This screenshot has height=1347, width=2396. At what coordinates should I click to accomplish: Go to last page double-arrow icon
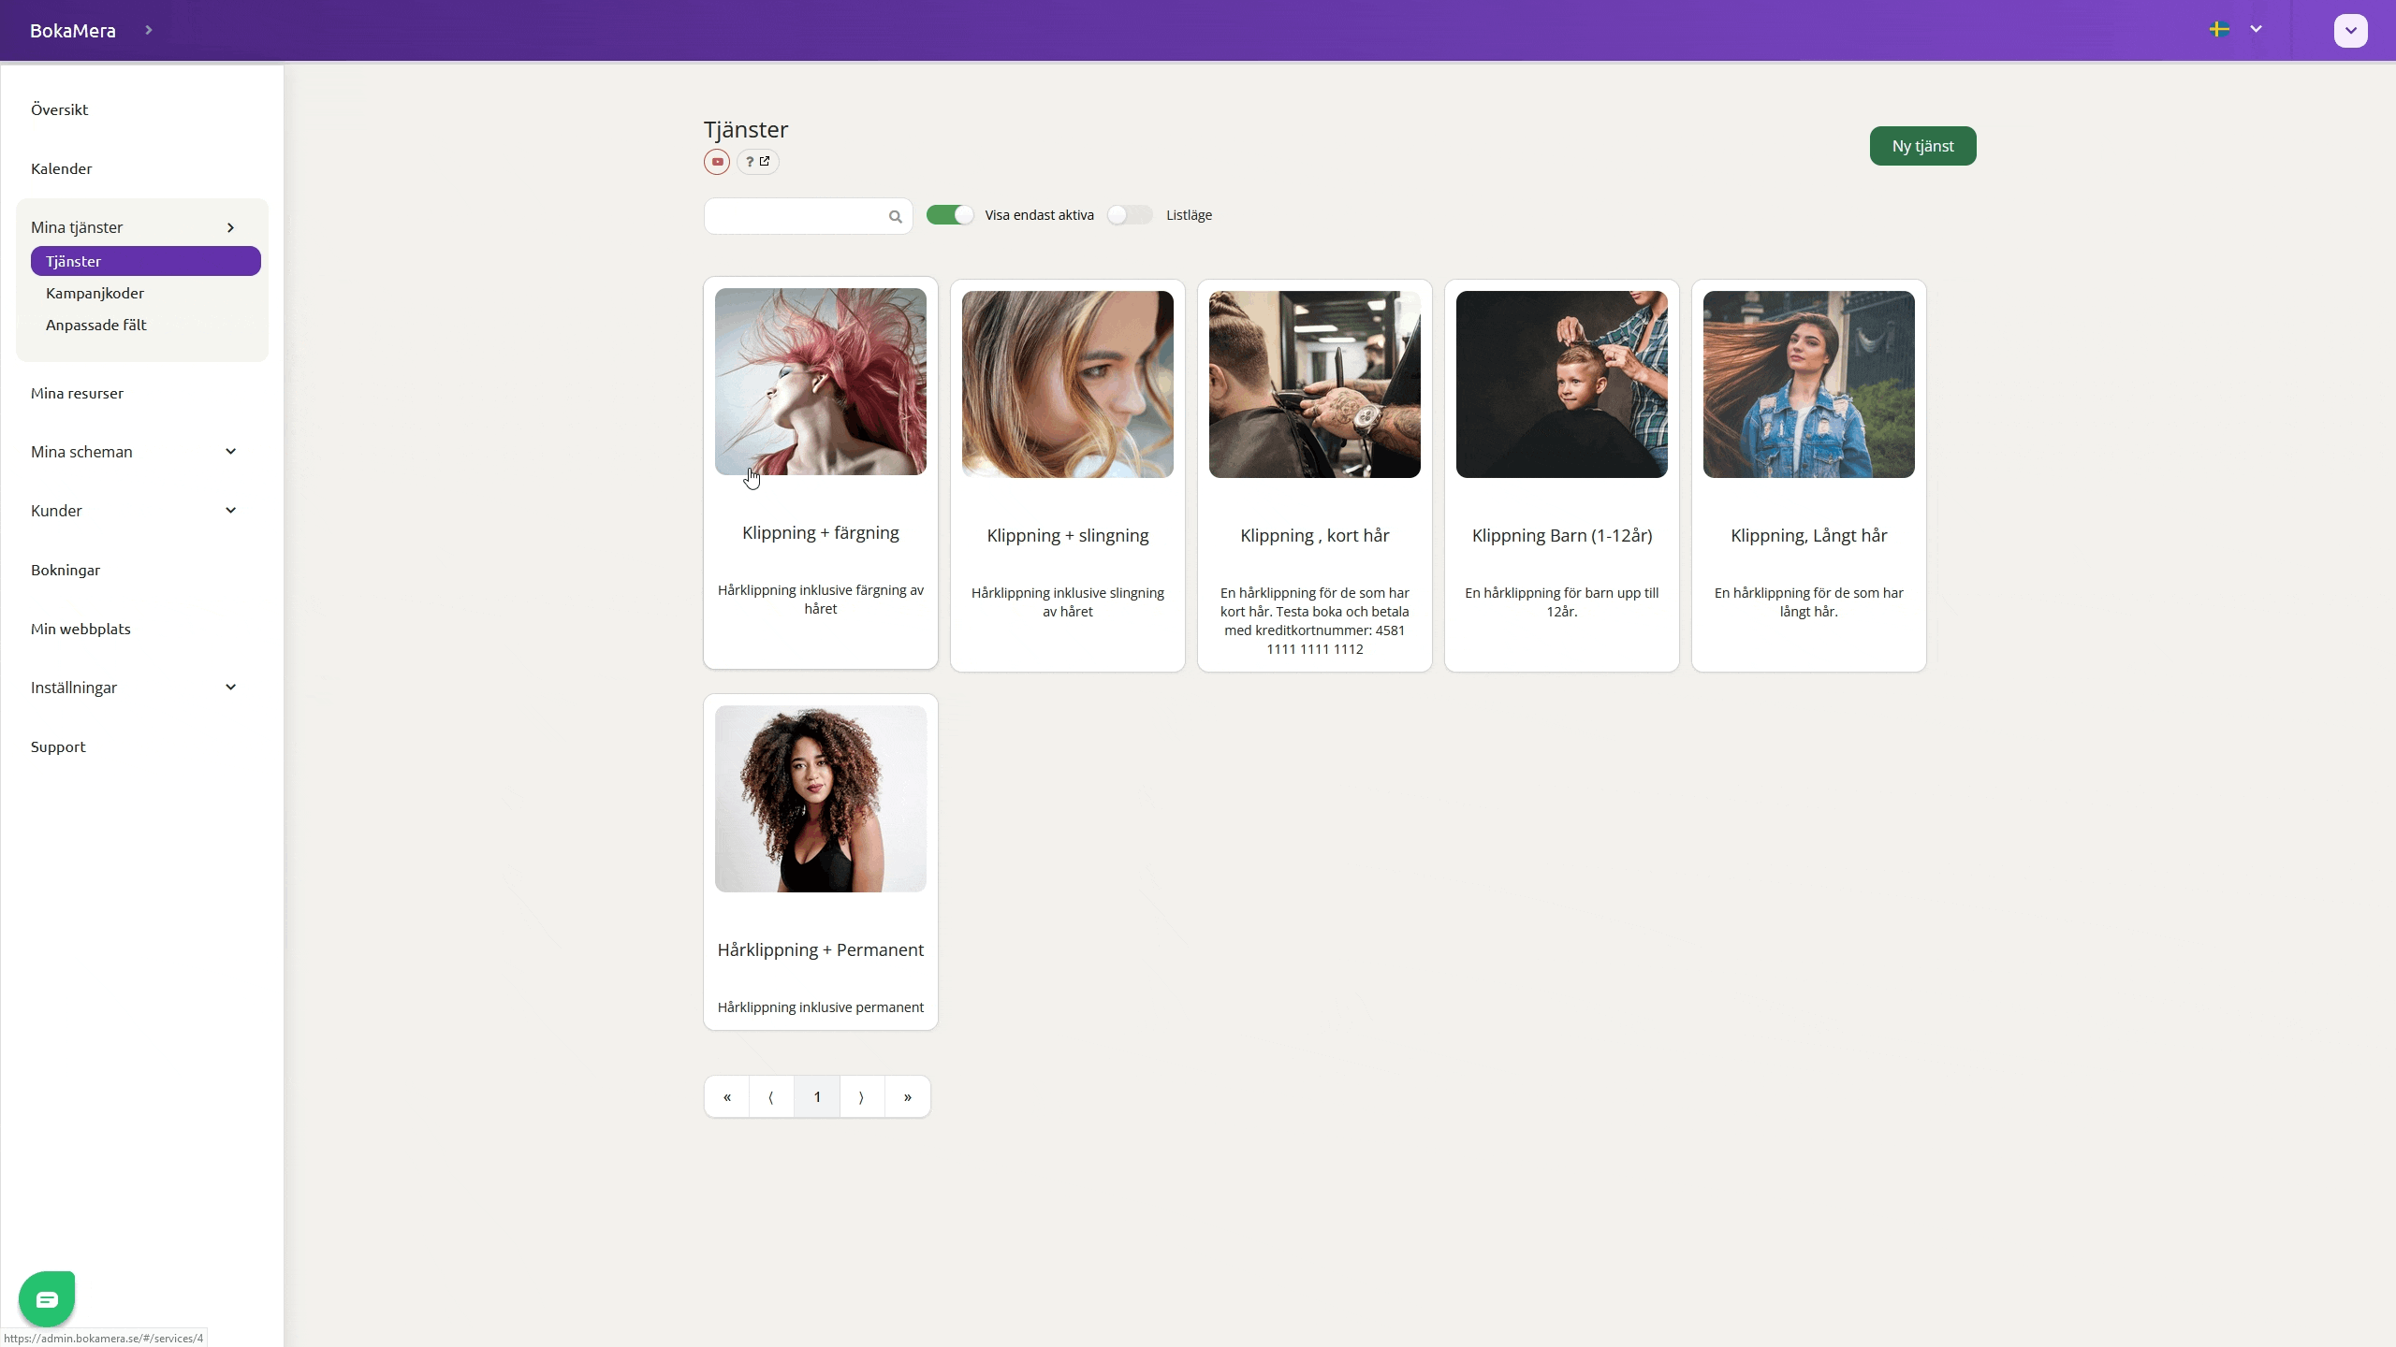(907, 1097)
